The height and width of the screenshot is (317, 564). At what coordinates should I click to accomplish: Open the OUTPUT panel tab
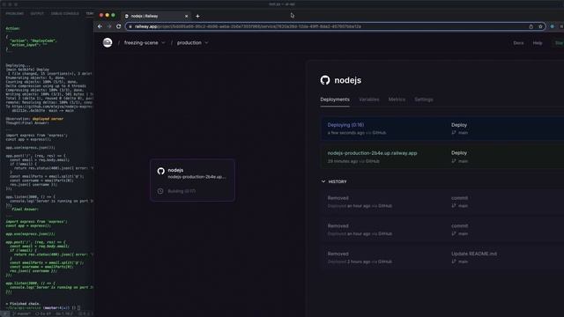(x=37, y=13)
